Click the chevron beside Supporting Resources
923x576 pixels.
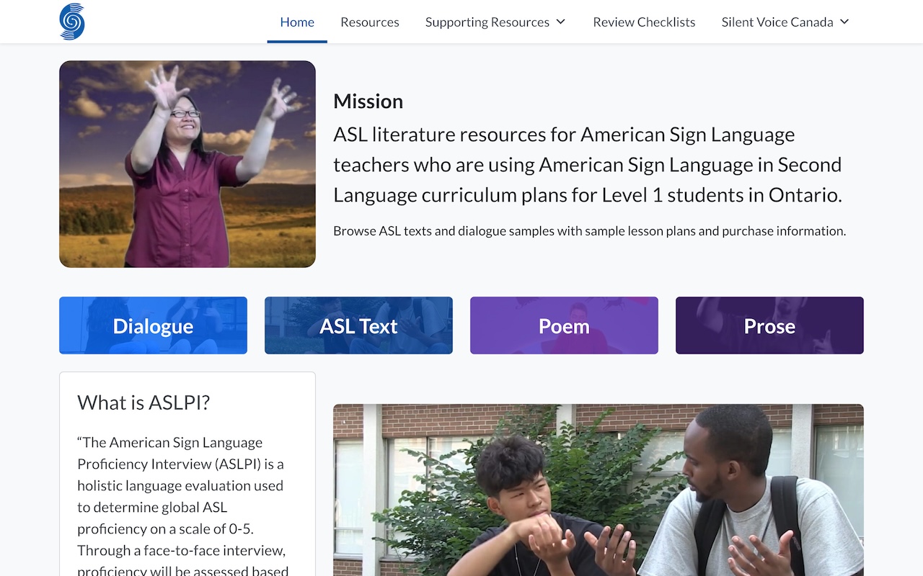(560, 22)
